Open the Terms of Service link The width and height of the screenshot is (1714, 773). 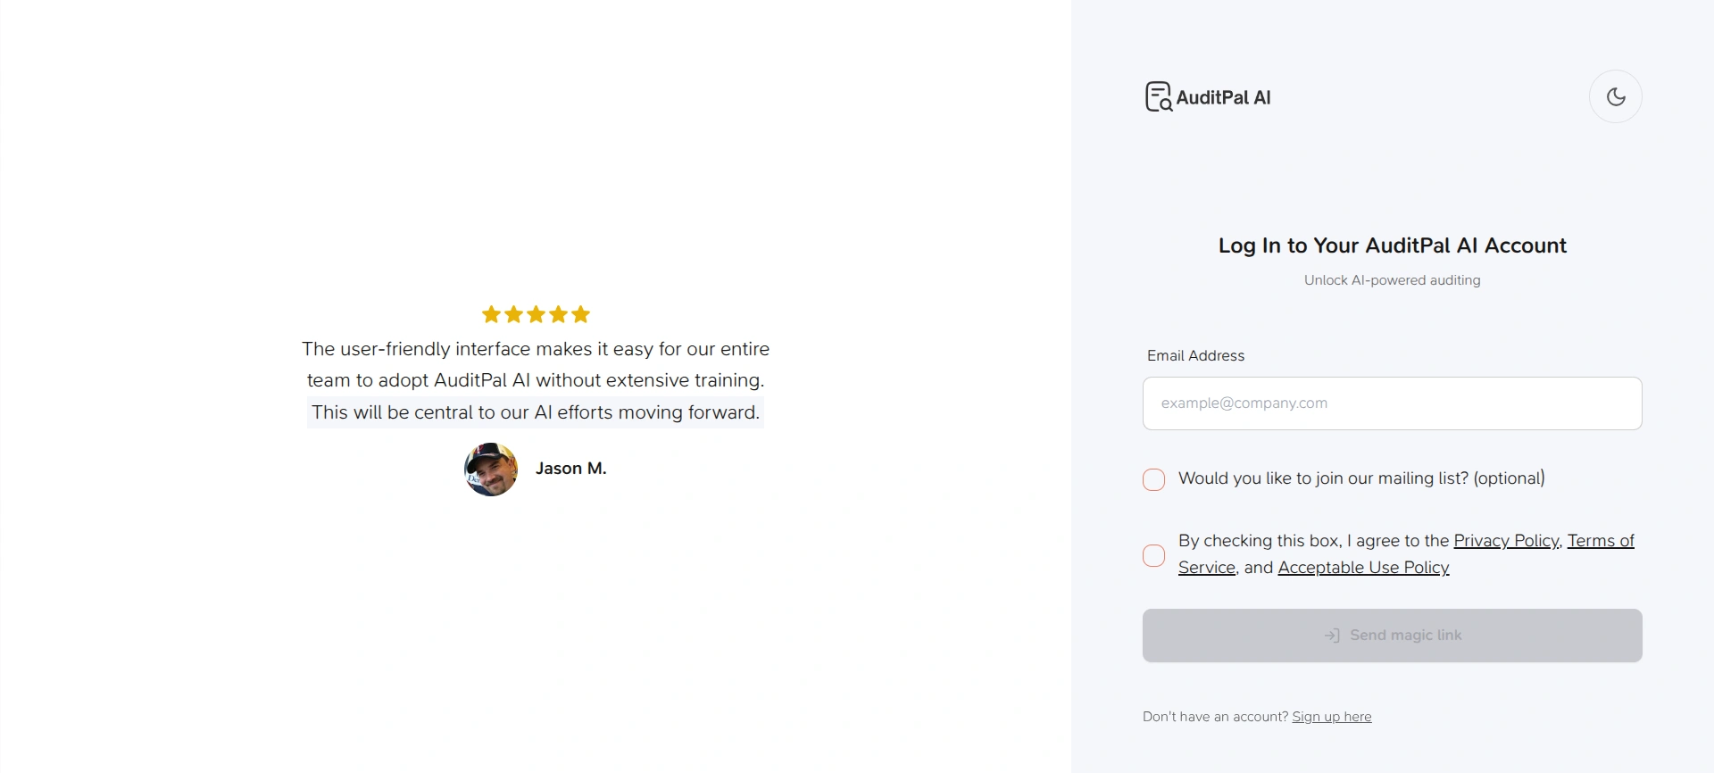1600,541
